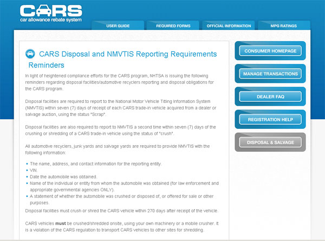Select the MPG Ratings tab
The height and width of the screenshot is (241, 325).
283,25
